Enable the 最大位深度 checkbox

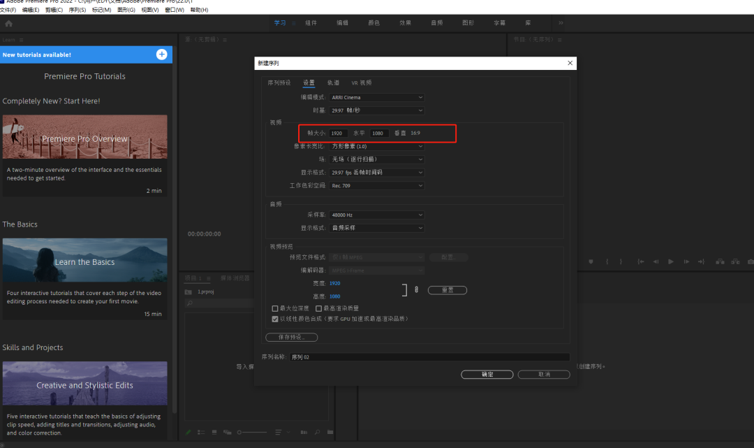point(275,308)
